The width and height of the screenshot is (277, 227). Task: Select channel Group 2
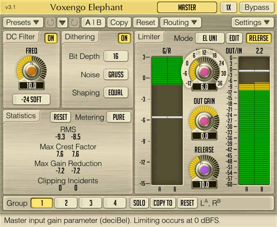66,203
